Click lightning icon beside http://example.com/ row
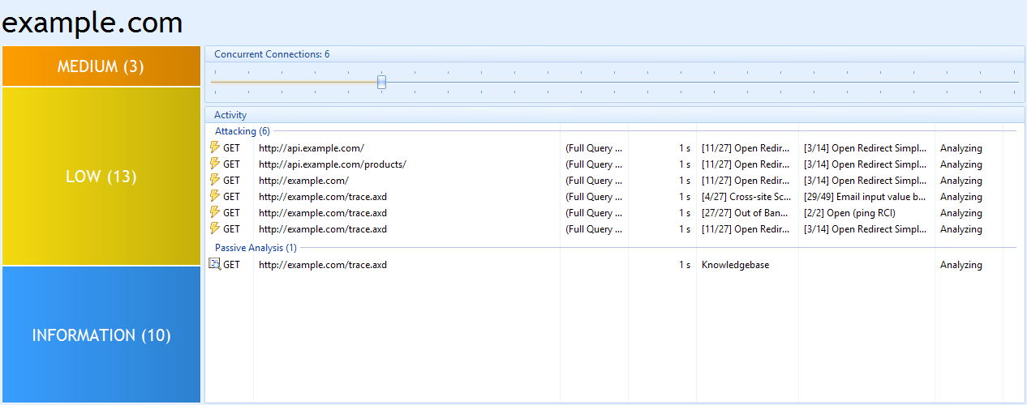Viewport: 1027px width, 405px height. (214, 180)
